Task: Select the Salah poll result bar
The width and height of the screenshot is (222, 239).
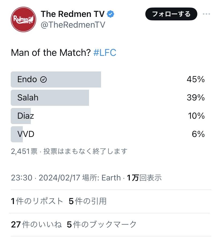Action: [50, 98]
